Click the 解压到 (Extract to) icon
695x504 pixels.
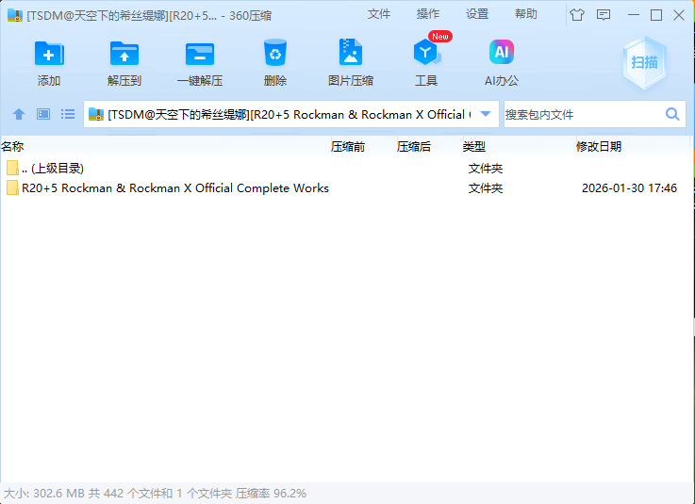point(124,54)
